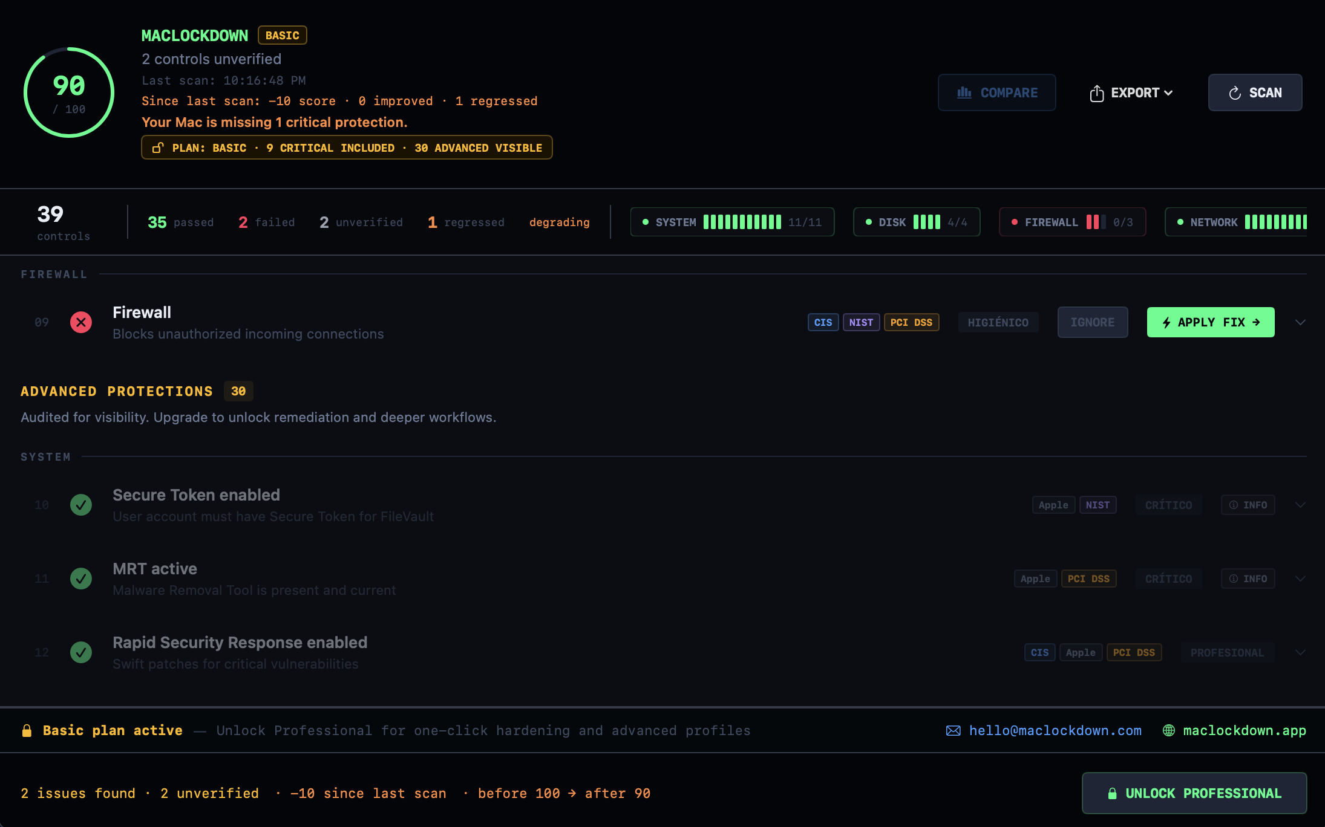Click the BASIC plan badge by title
The height and width of the screenshot is (827, 1325).
(282, 35)
